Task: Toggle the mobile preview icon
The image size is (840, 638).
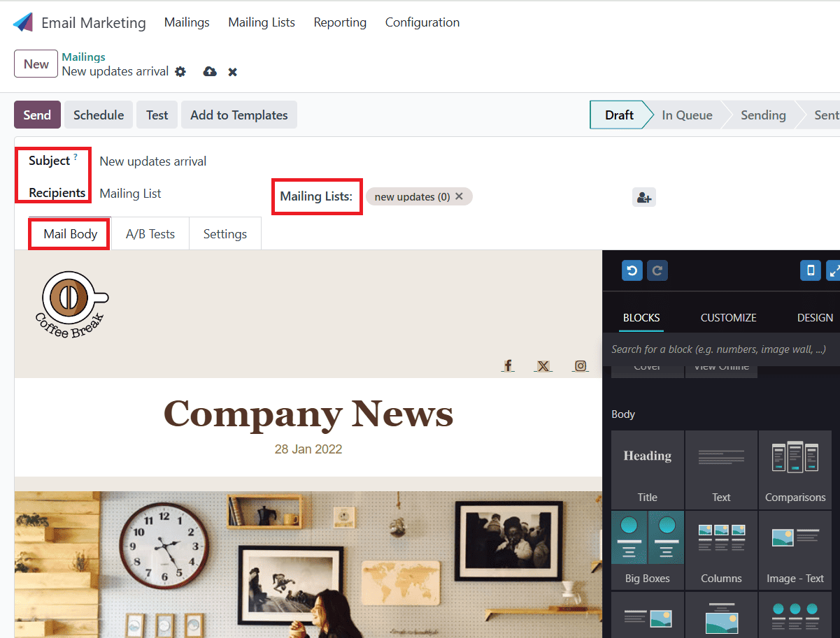Action: (x=811, y=270)
